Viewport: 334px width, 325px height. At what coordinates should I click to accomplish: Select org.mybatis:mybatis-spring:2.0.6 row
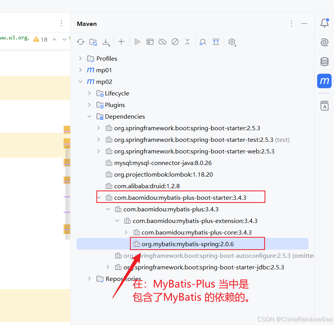[x=192, y=244]
